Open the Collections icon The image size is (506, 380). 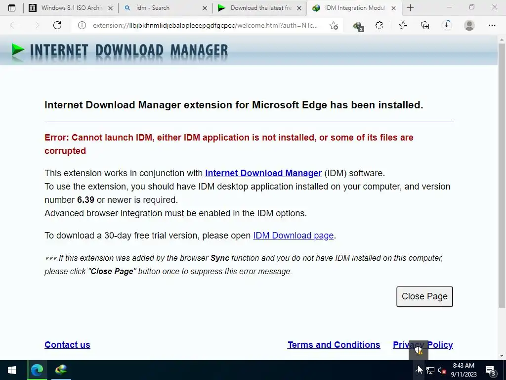coord(425,25)
